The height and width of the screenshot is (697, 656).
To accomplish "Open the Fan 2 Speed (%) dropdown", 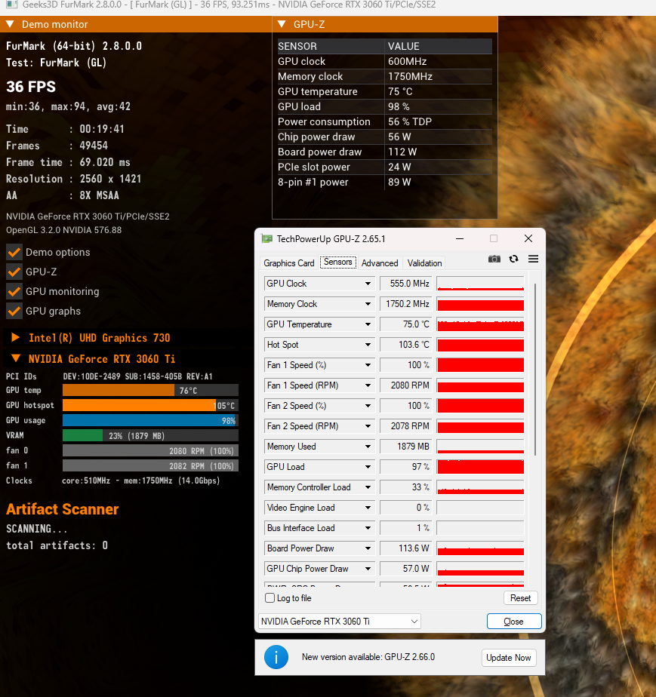I will 368,406.
